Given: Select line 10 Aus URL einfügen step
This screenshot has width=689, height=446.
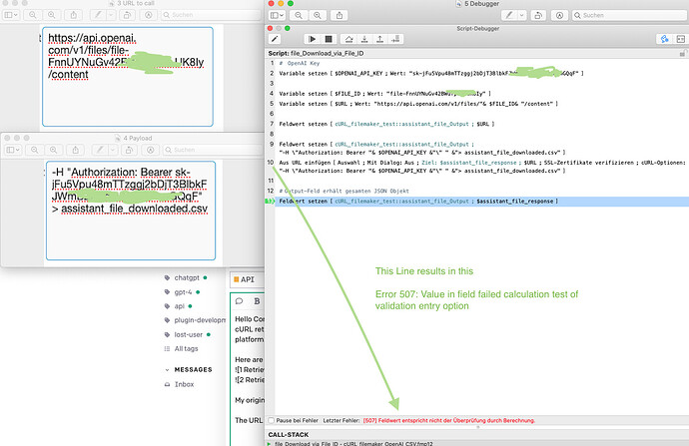Looking at the screenshot, I should 482,167.
